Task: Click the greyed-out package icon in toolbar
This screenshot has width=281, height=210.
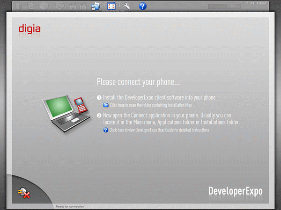Action: tap(44, 6)
